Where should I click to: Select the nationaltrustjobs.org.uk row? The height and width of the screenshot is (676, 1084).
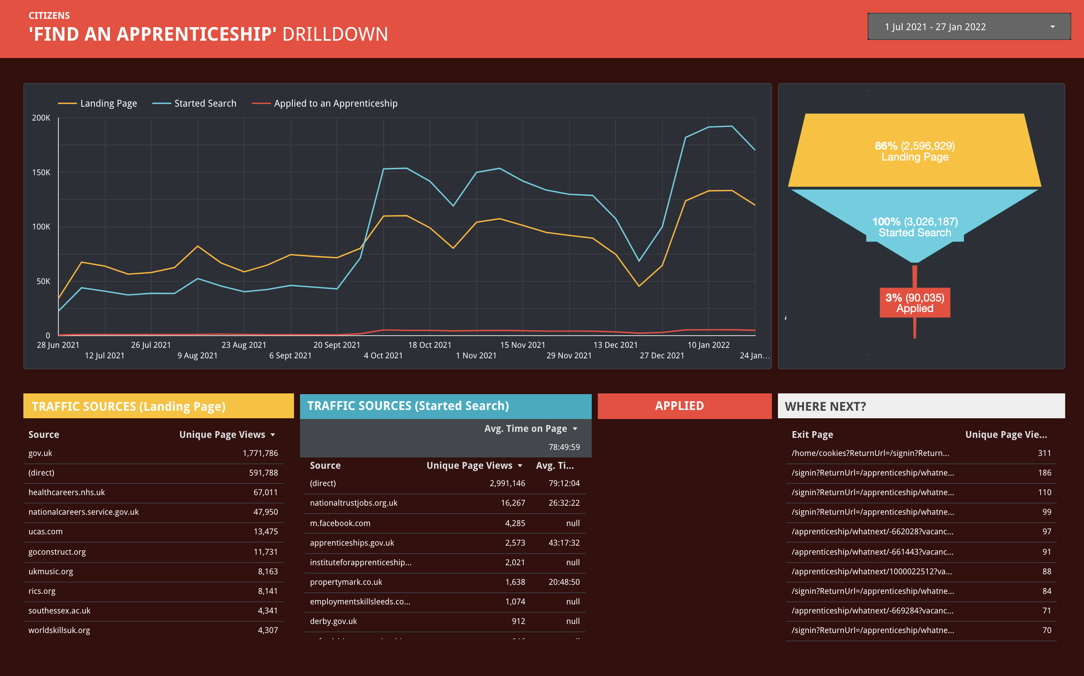click(354, 503)
